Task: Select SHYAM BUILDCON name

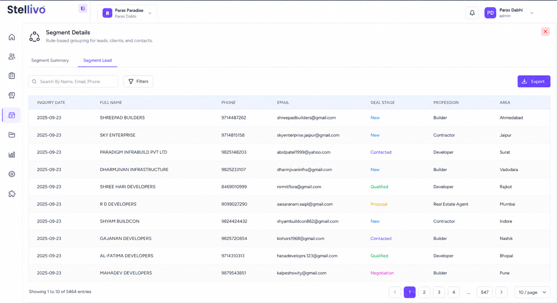Action: 120,221
